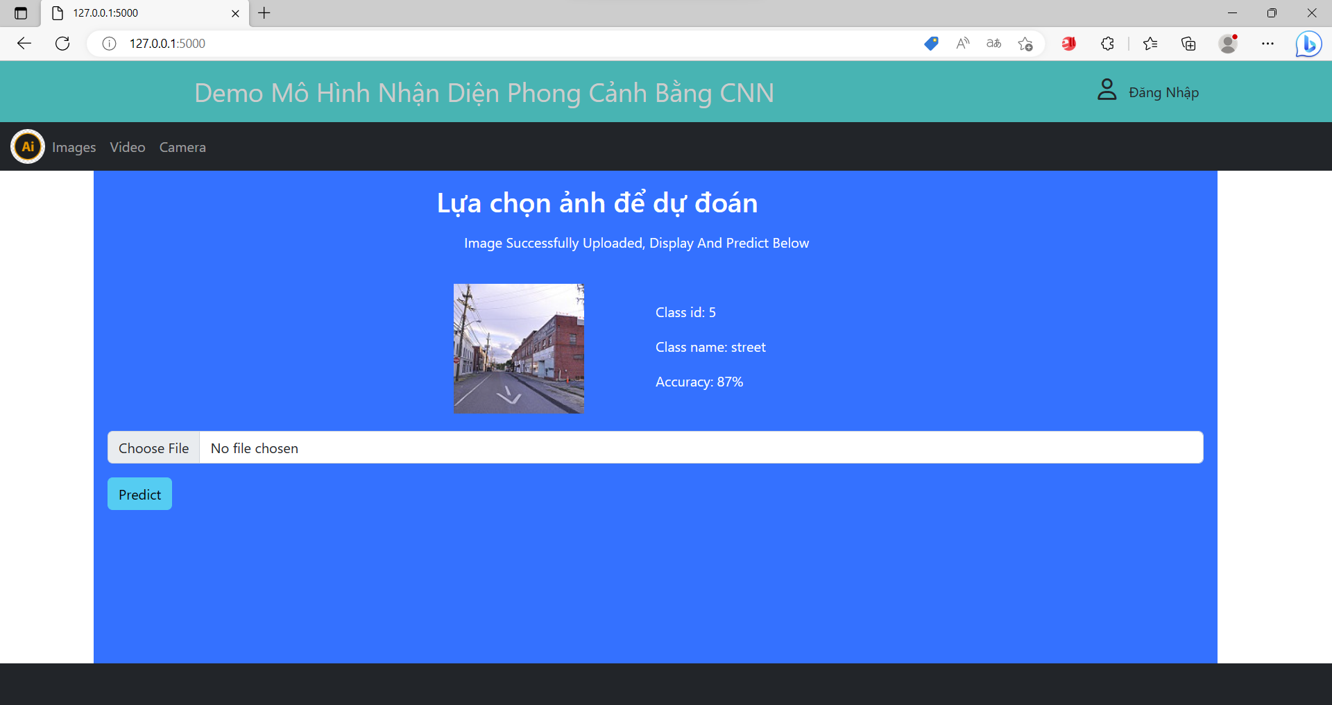Activate Read Aloud on this page
This screenshot has width=1332, height=705.
click(962, 44)
